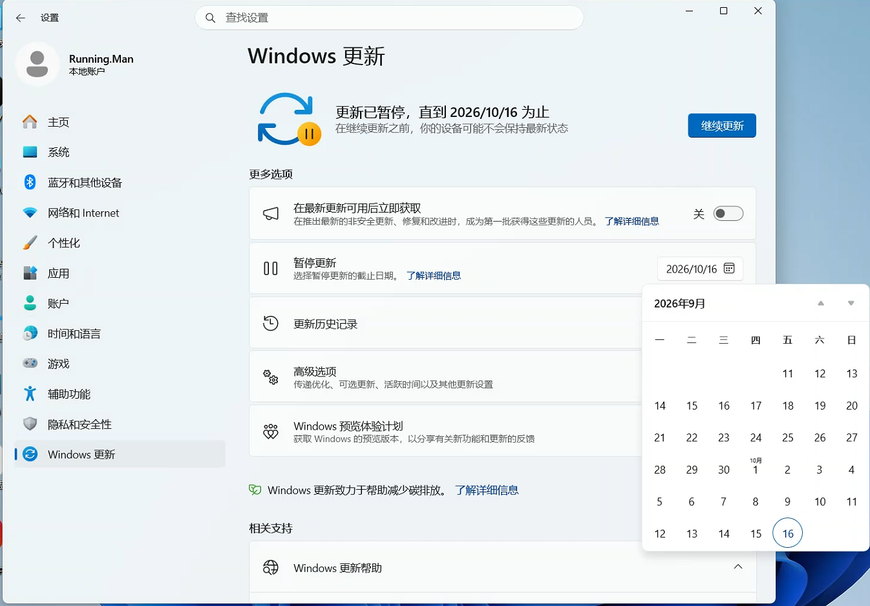Select September 28 in calendar
Screen dimensions: 870x606
[x=660, y=470]
